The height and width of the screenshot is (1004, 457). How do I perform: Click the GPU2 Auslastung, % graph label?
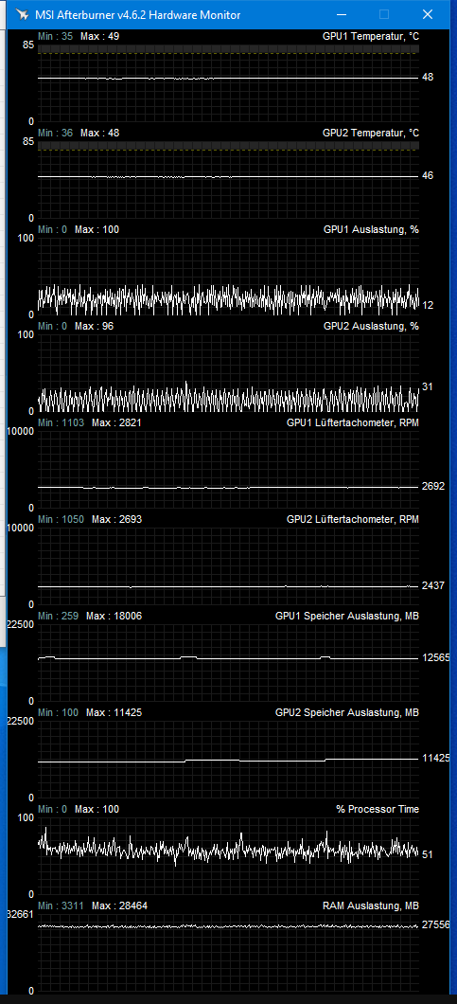pos(371,326)
